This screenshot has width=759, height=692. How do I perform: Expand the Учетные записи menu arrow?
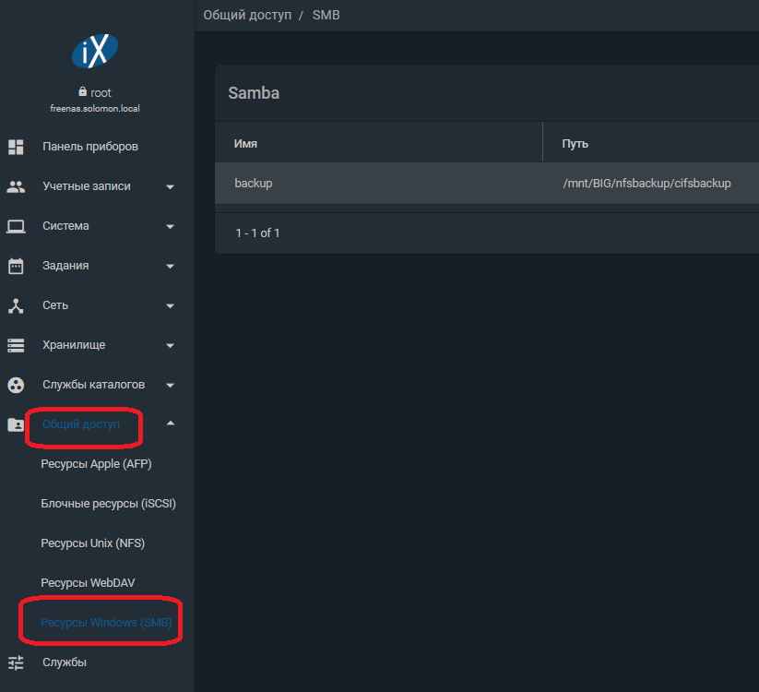click(170, 187)
